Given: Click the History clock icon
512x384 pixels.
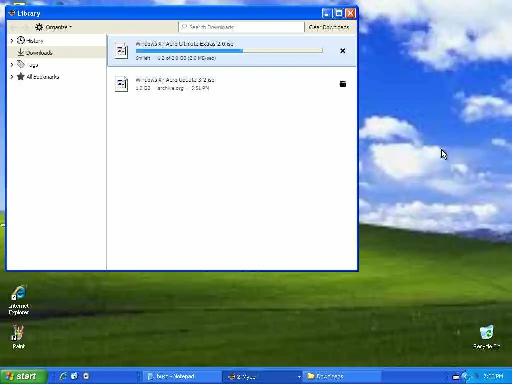Looking at the screenshot, I should (x=21, y=40).
